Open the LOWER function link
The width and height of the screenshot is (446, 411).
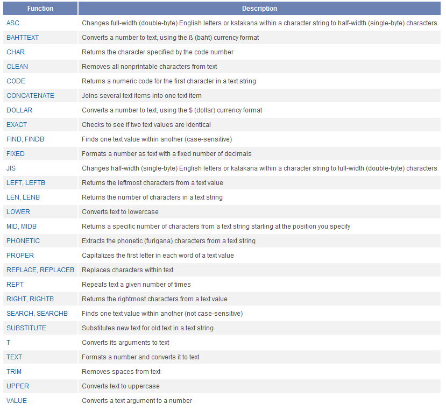[18, 211]
